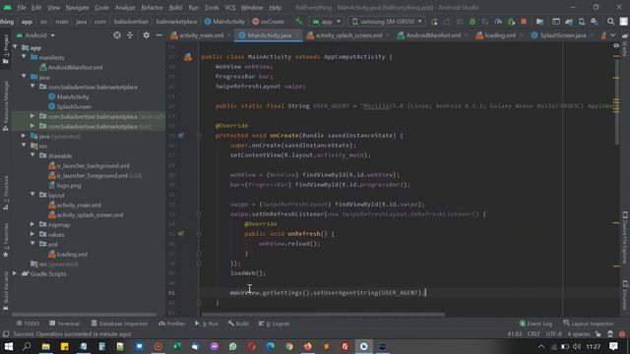Click the Make Project hammer icon
The height and width of the screenshot is (354, 630).
298,22
